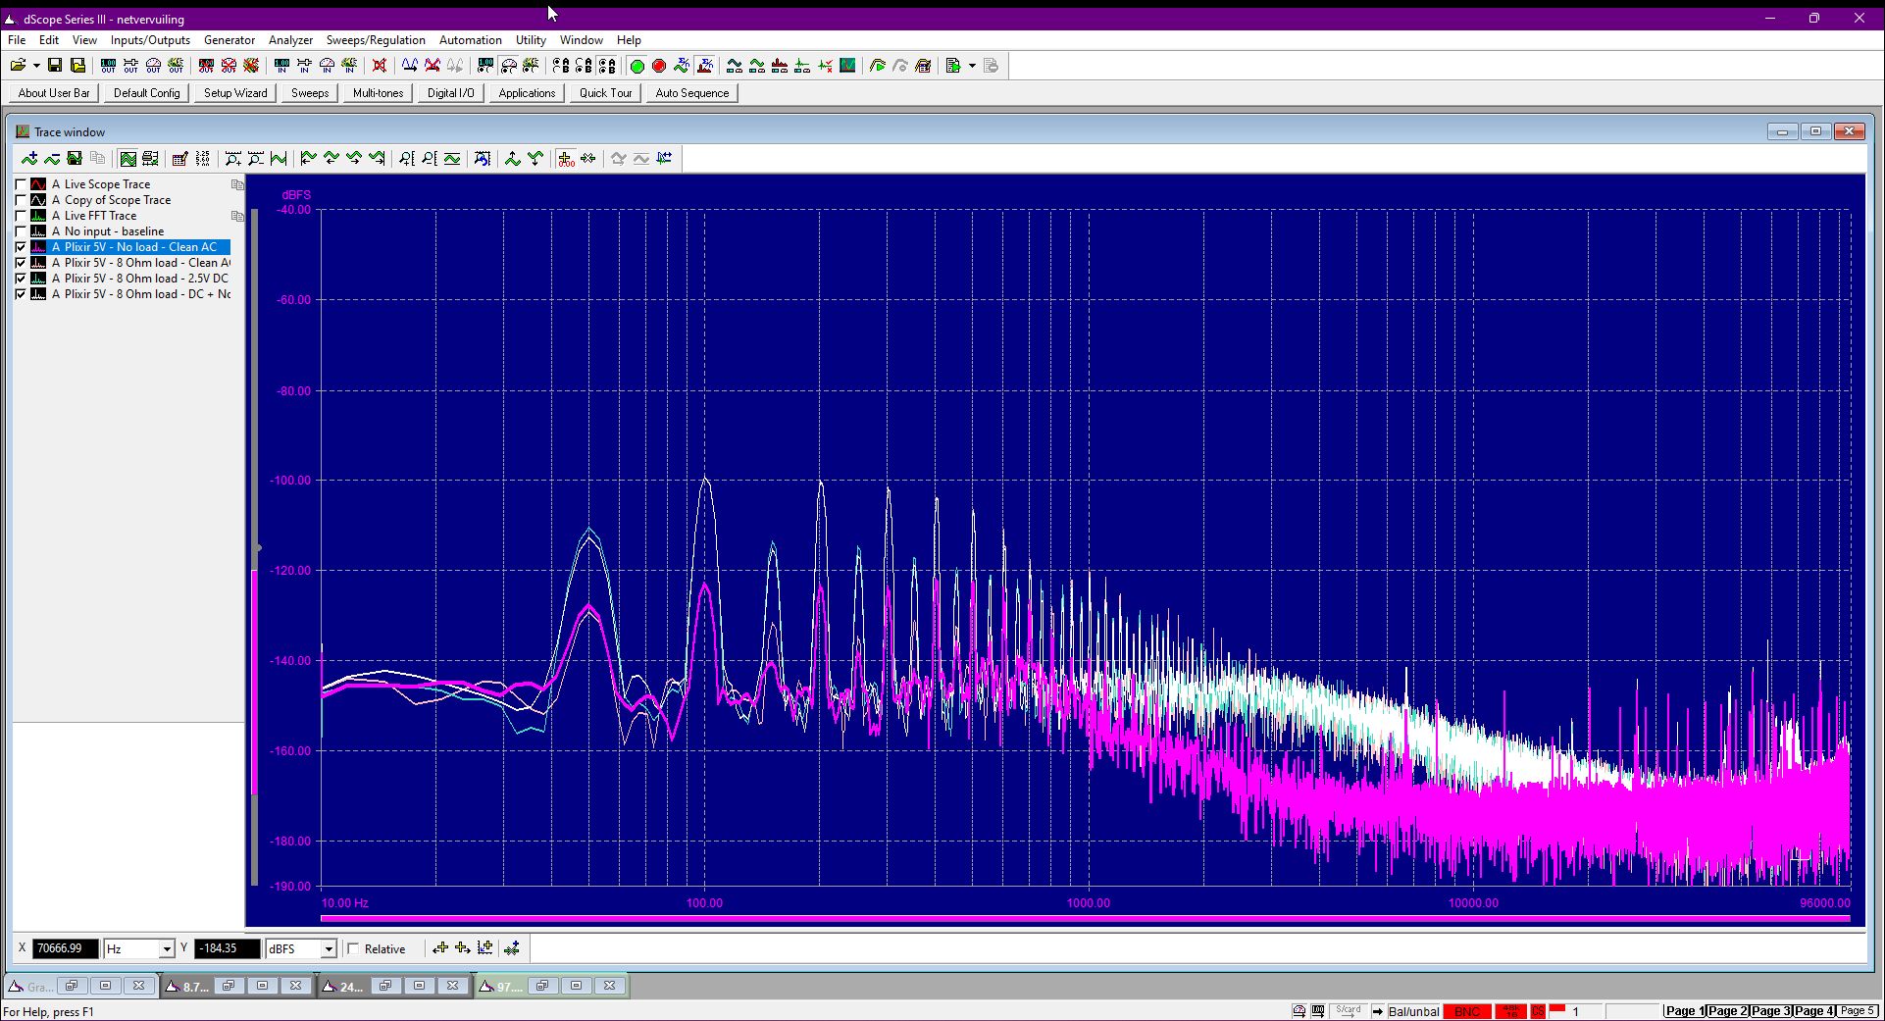Click the Zoom out magnifier icon
Screen dimensions: 1885x1021
point(256,159)
